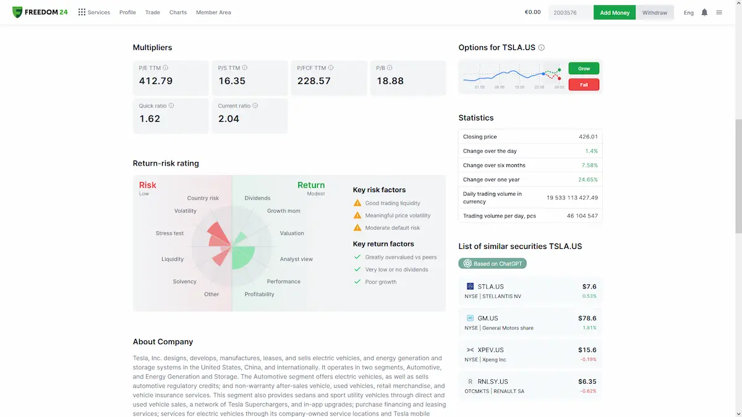The width and height of the screenshot is (742, 417).
Task: Click warning icon for Good trading liquidity
Action: (x=357, y=203)
